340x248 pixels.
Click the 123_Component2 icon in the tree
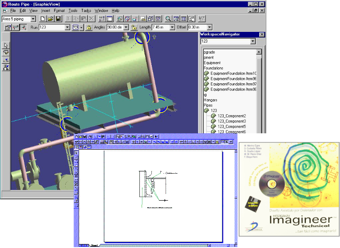point(213,116)
